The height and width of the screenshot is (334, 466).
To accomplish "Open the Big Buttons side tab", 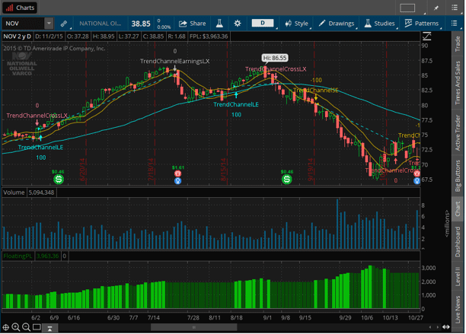I will click(x=458, y=176).
